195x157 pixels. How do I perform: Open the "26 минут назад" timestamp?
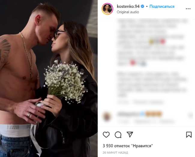tap(115, 152)
